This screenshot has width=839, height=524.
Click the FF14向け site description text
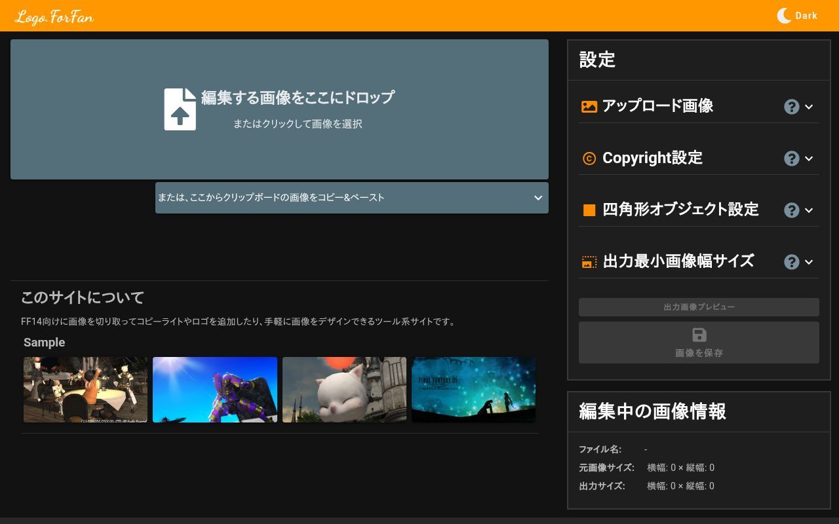pyautogui.click(x=238, y=322)
